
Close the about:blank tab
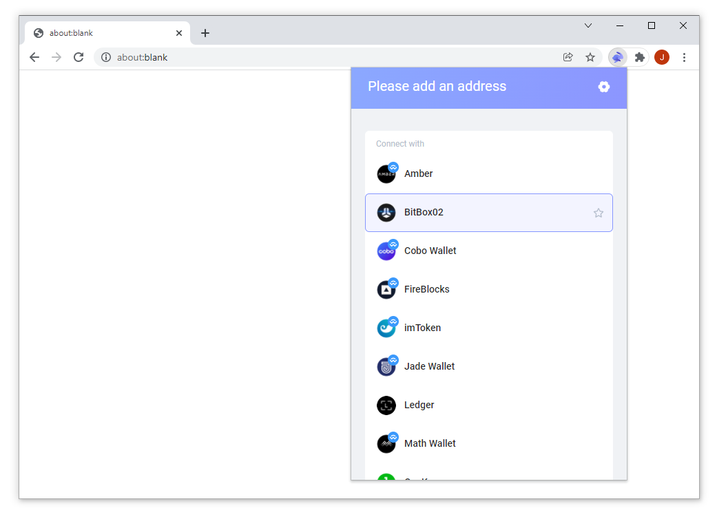(179, 33)
